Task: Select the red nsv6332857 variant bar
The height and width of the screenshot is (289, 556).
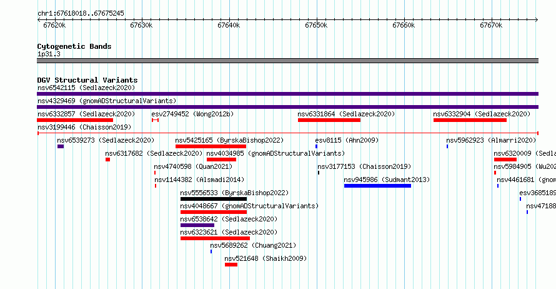Action: [x=75, y=120]
